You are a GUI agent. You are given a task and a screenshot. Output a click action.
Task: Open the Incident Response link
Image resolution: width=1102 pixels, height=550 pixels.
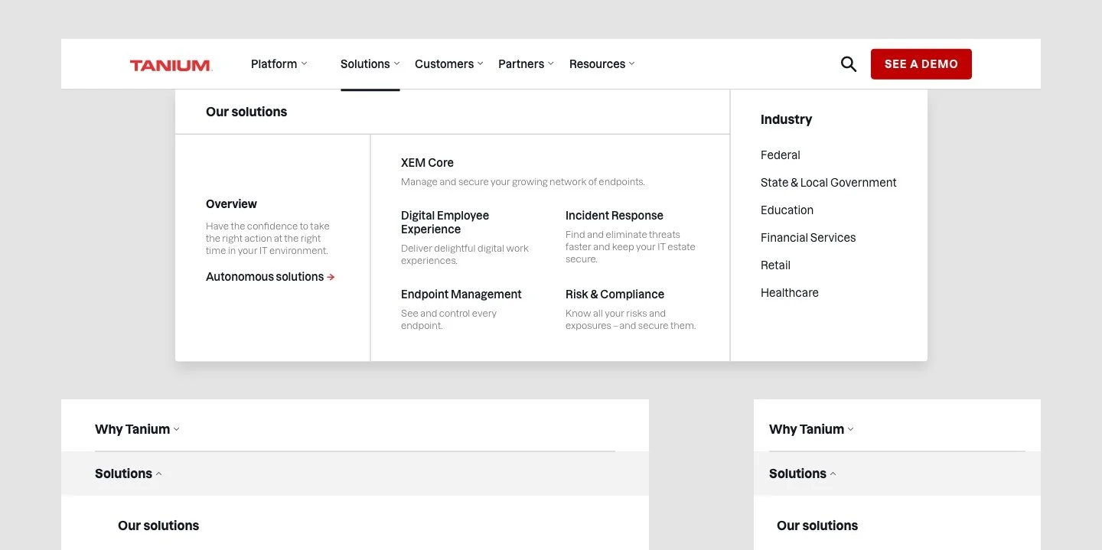[615, 216]
